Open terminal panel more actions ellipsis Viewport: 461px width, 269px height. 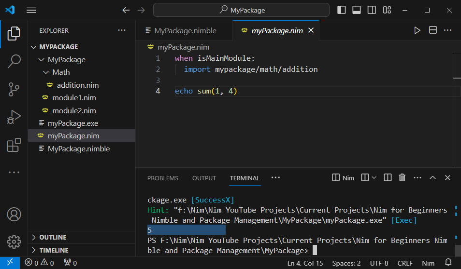[417, 178]
